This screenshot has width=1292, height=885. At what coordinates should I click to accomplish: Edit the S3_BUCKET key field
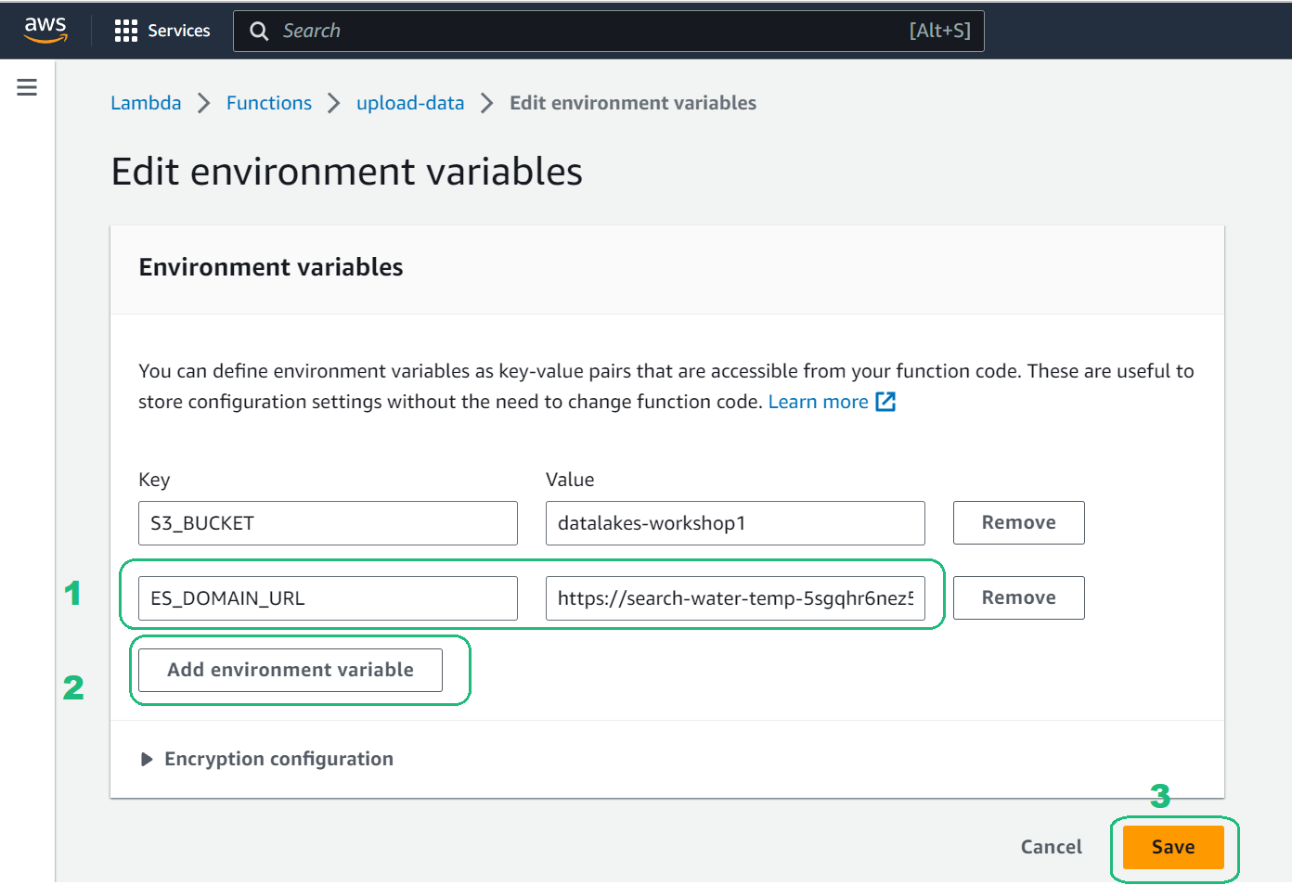pyautogui.click(x=328, y=523)
